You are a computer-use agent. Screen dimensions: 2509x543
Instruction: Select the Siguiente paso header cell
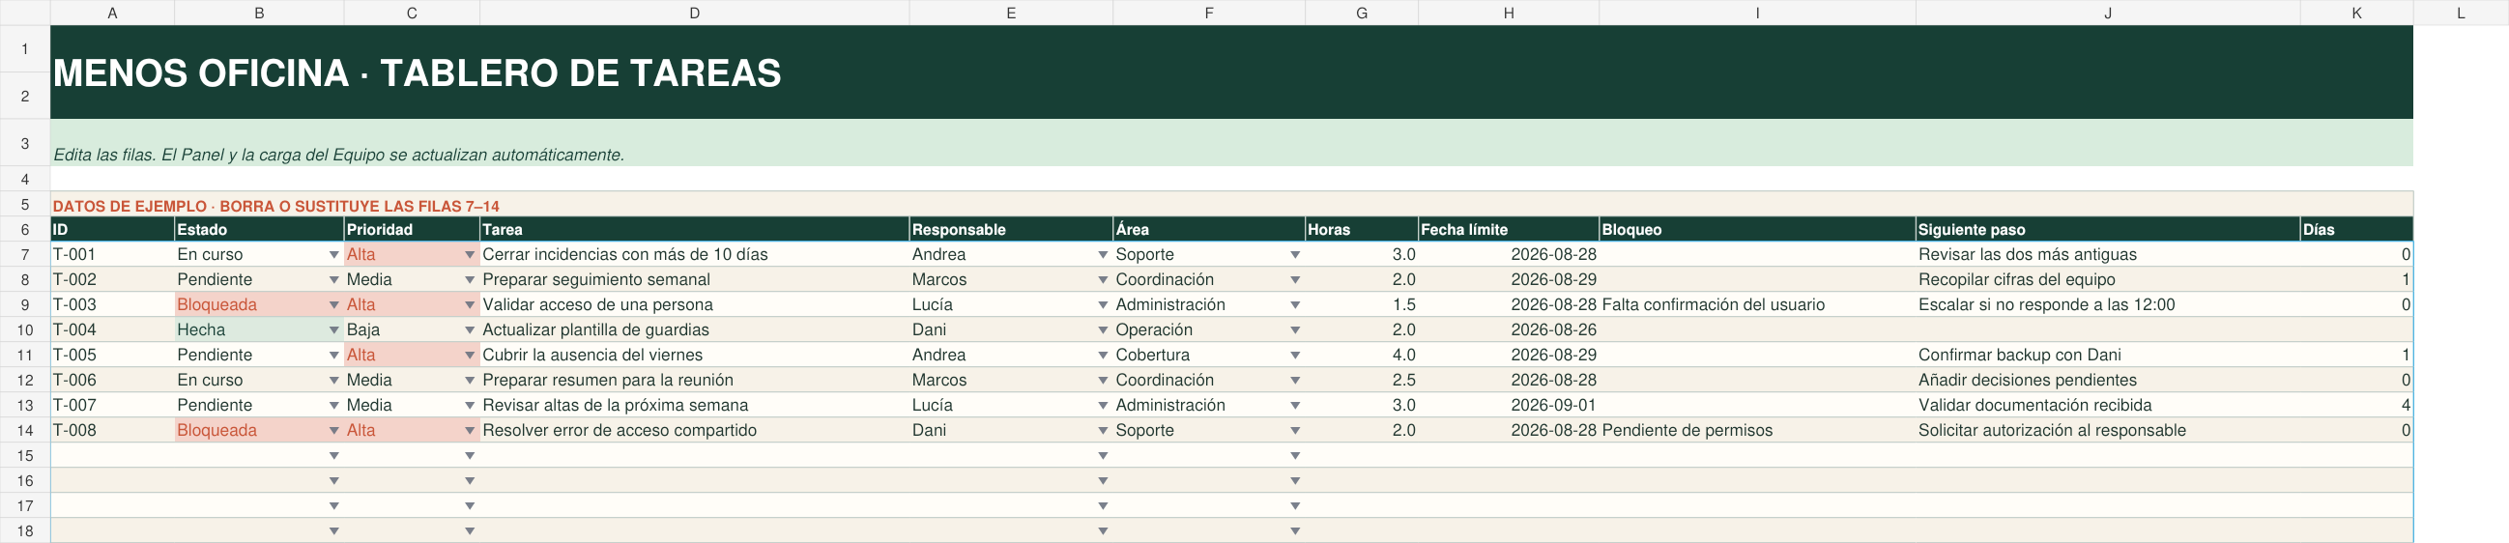[x=2108, y=230]
